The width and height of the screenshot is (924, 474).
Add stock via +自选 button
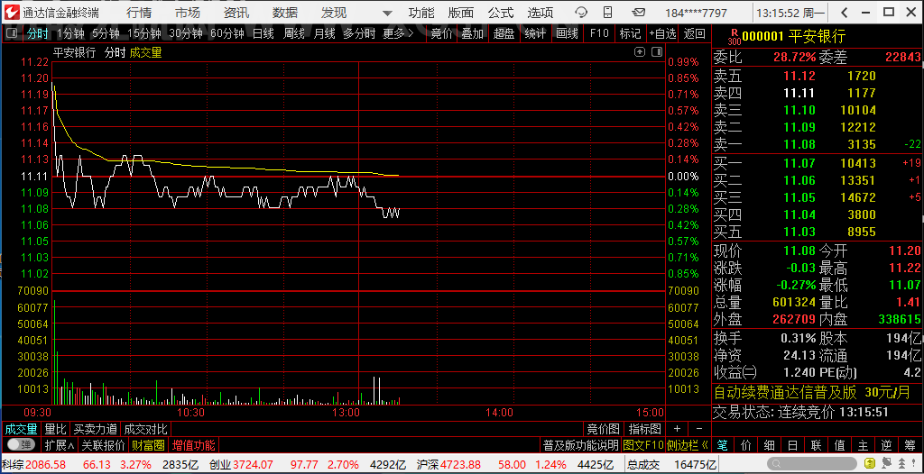point(663,33)
